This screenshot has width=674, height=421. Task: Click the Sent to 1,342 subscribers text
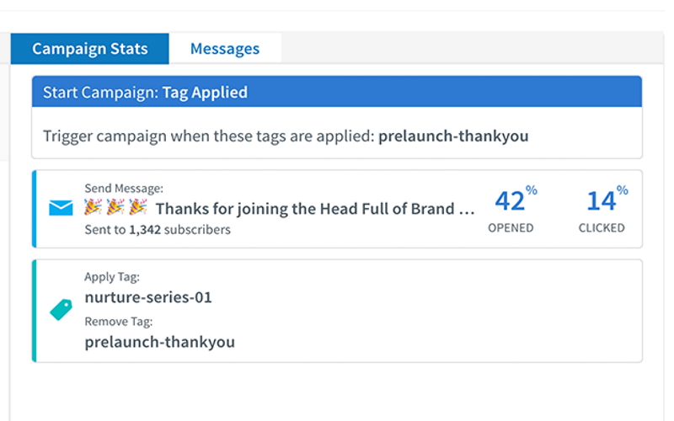pos(158,229)
